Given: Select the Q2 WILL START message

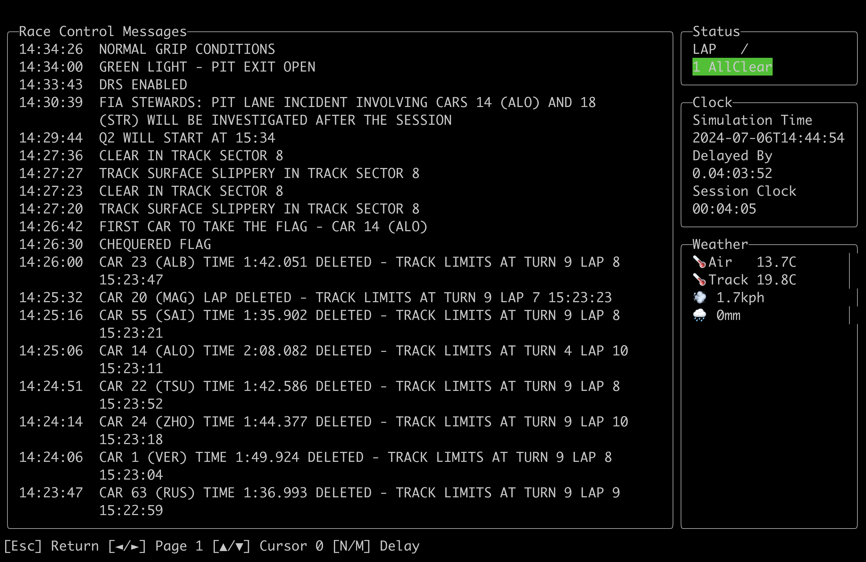Looking at the screenshot, I should tap(187, 138).
